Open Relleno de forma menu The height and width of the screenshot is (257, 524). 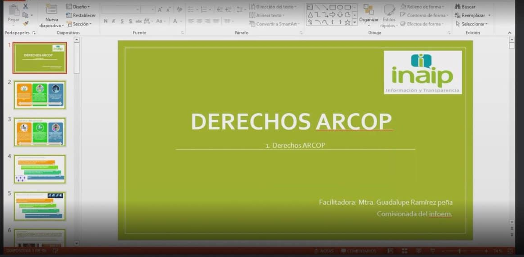click(x=422, y=7)
